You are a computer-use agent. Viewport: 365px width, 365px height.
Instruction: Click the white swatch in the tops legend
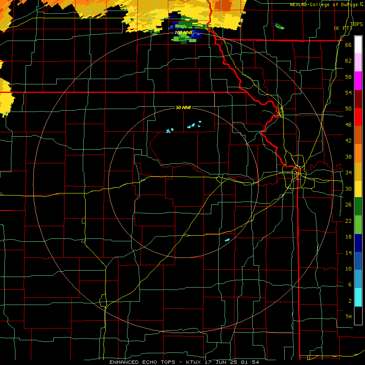pyautogui.click(x=358, y=45)
